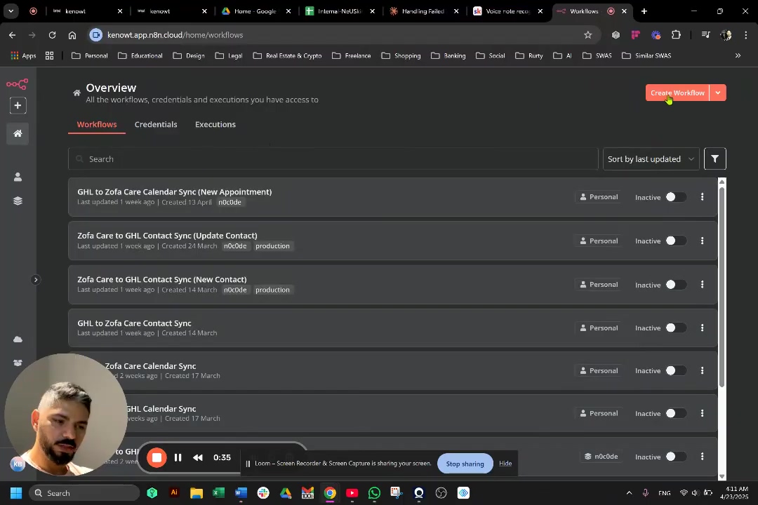Open the workflow filter funnel icon
The height and width of the screenshot is (505, 758).
coord(714,159)
